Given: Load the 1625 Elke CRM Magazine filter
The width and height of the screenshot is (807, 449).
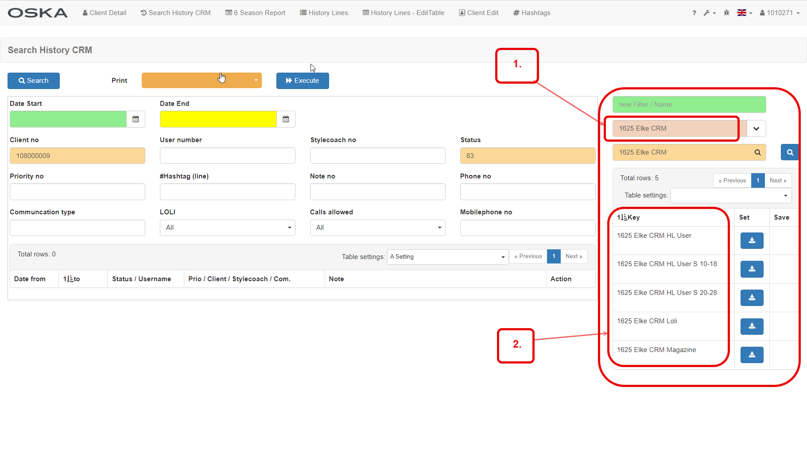Looking at the screenshot, I should tap(752, 355).
